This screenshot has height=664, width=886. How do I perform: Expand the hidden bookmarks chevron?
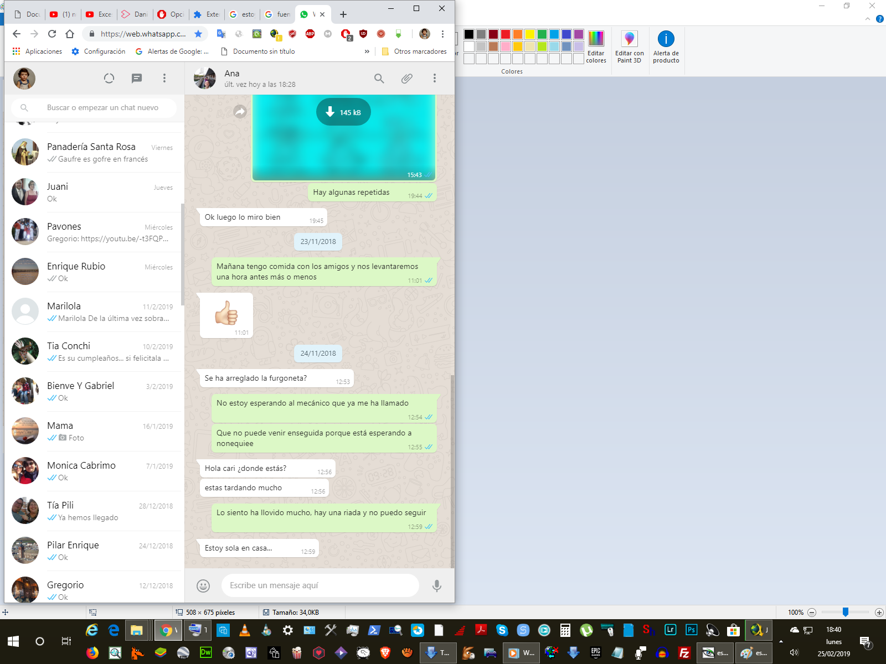367,51
